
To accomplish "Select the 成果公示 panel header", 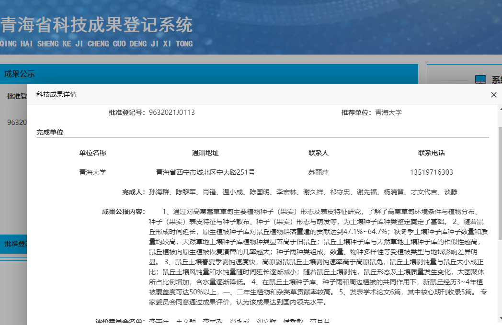I will click(20, 74).
